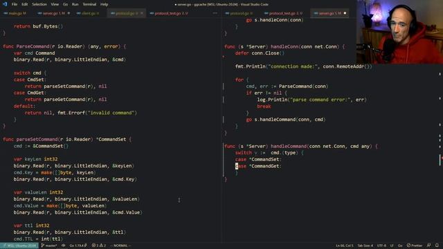Screen dimensions: 443x249
Task: Click master branch in status bar
Action: coord(49,246)
